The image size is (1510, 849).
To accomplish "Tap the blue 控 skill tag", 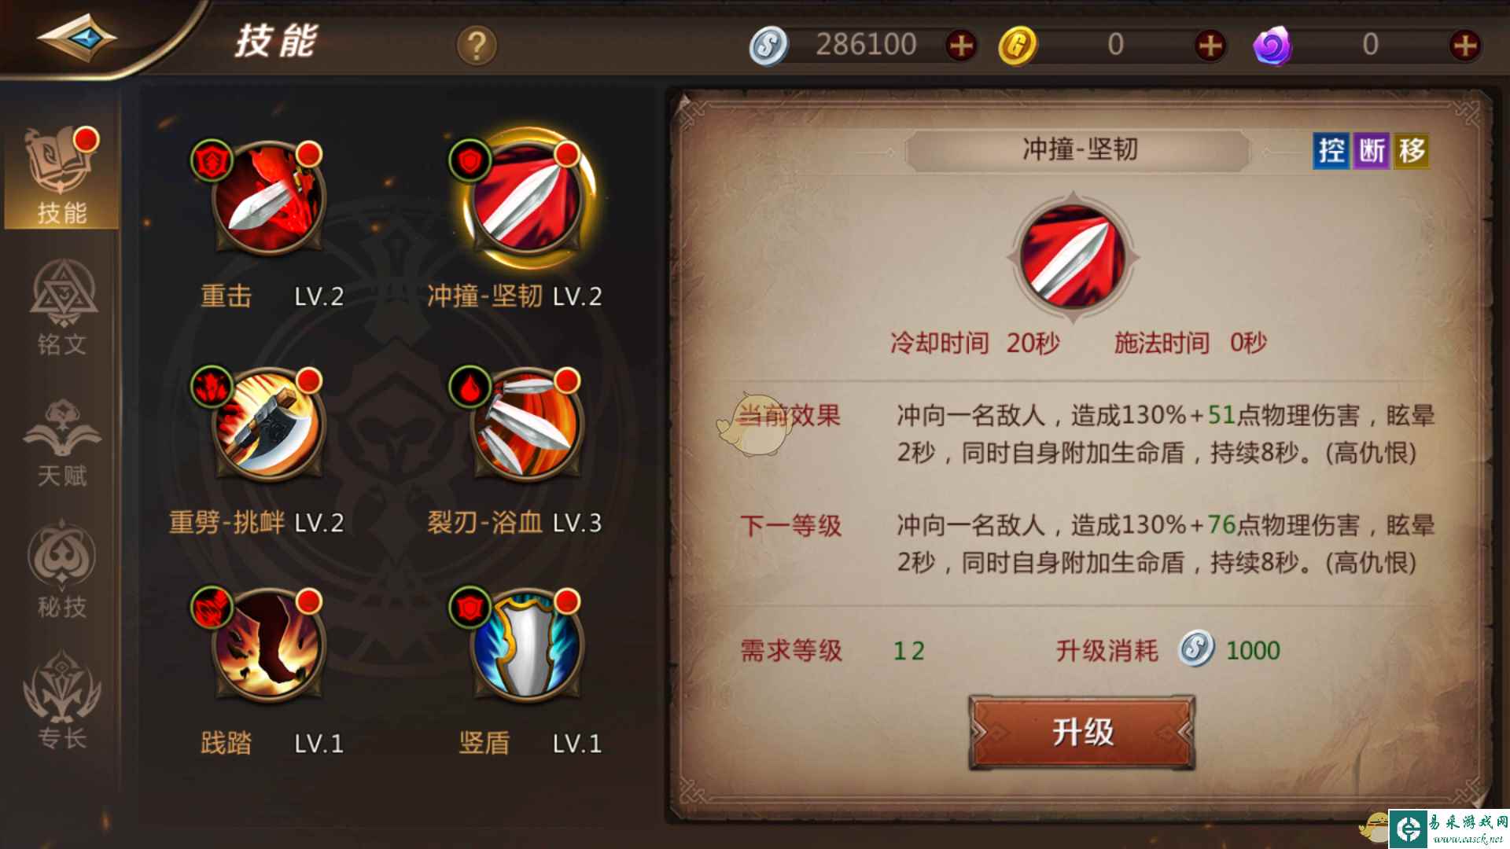I will click(x=1331, y=150).
